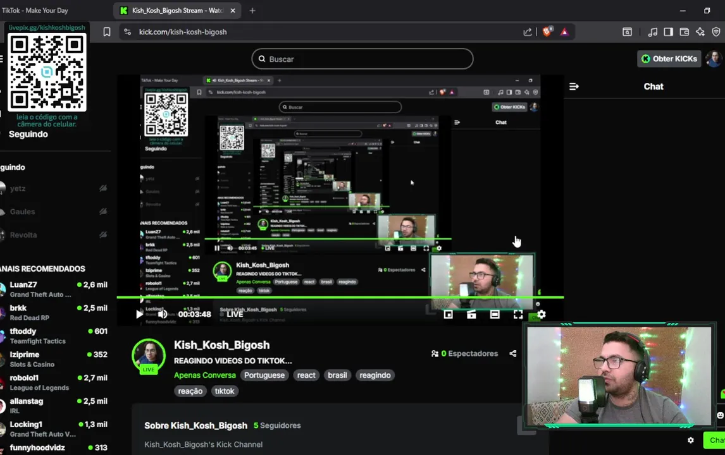
Task: Click the screenshot capture toolbar icon
Action: pos(627,32)
